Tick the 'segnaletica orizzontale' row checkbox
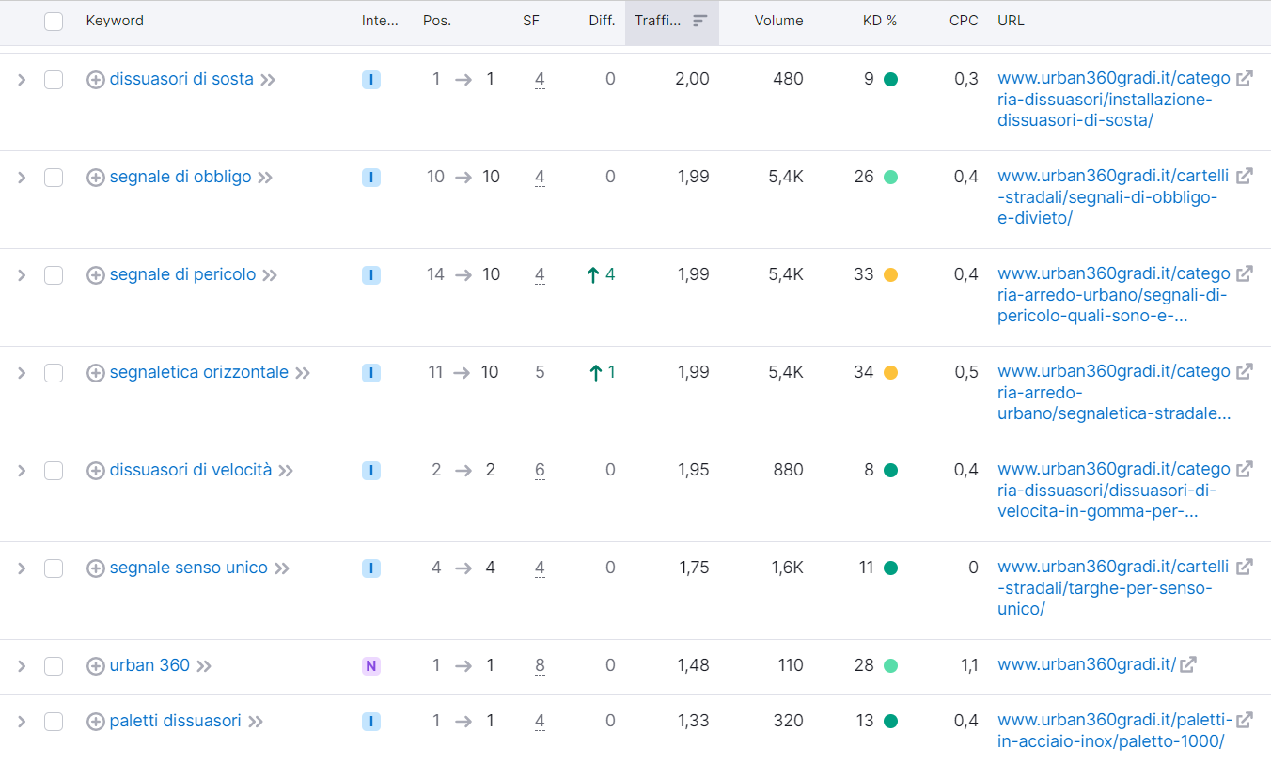The height and width of the screenshot is (763, 1271). (54, 373)
